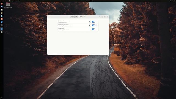Minimize the Extension Manager window

click(x=102, y=17)
